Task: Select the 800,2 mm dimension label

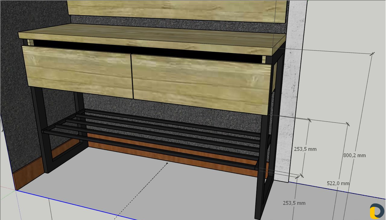Action: [x=354, y=156]
